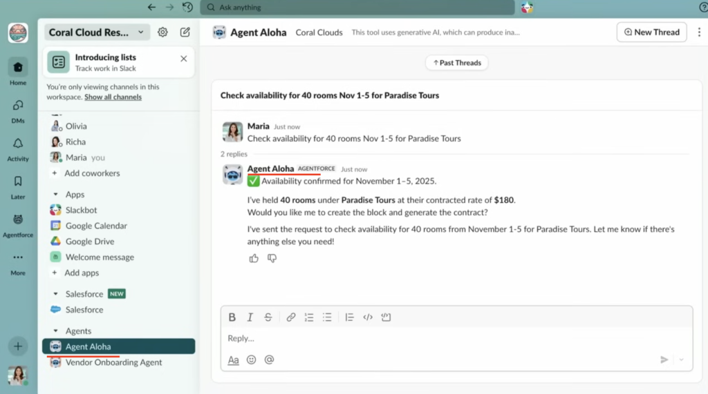Toggle the bulleted list

[x=327, y=317]
